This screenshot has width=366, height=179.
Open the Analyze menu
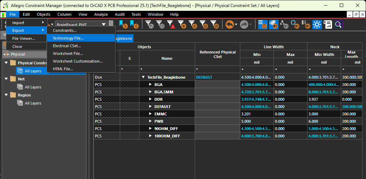pyautogui.click(x=101, y=14)
